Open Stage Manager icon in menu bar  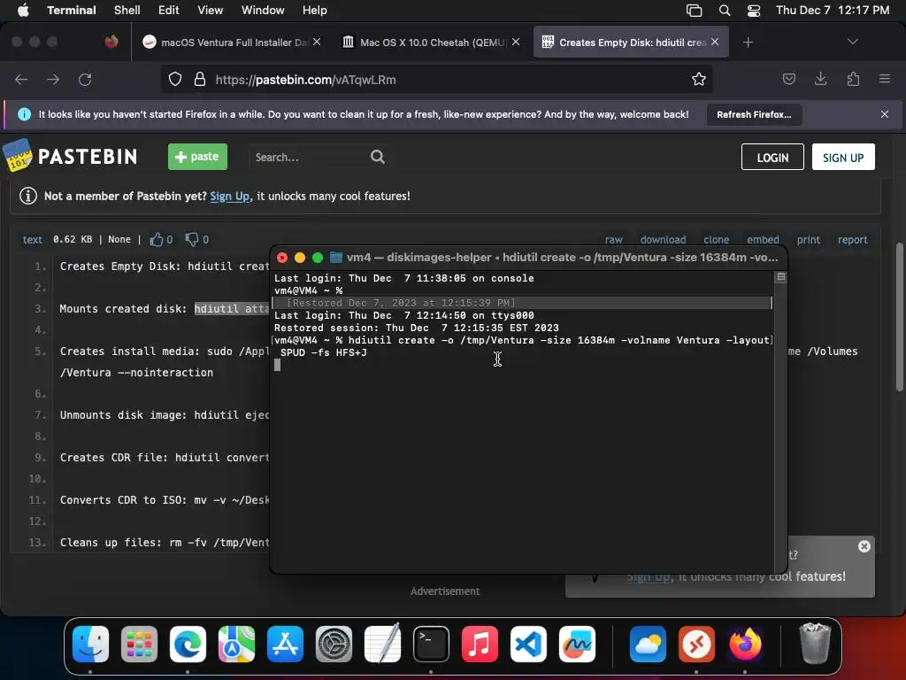(694, 11)
